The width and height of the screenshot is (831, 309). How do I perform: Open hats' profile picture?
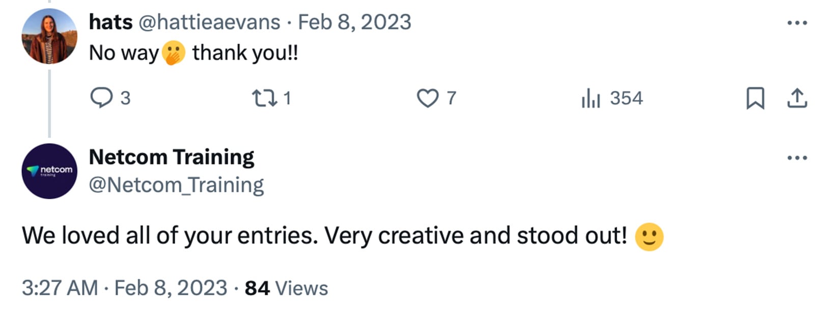tap(49, 36)
